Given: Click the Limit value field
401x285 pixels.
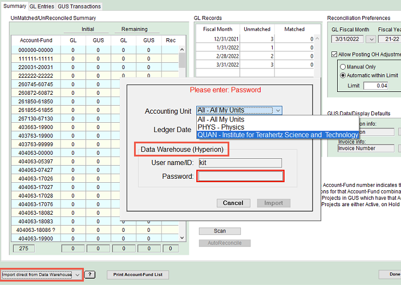Looking at the screenshot, I should click(375, 86).
